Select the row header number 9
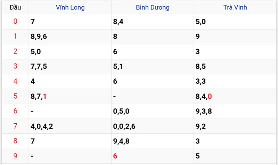Screen dimensions: 278x165 click(15, 156)
